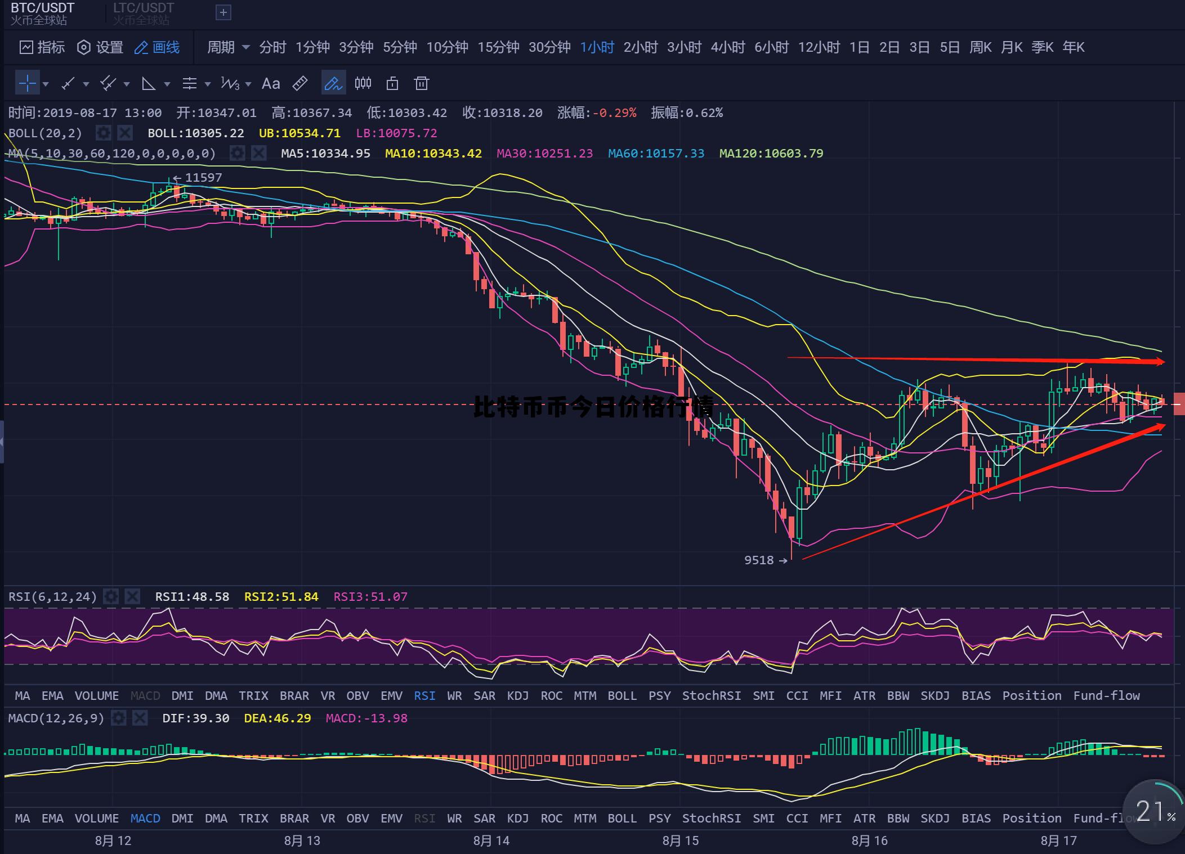This screenshot has height=854, width=1185.
Task: Select the trend line drawing tool
Action: [x=68, y=84]
